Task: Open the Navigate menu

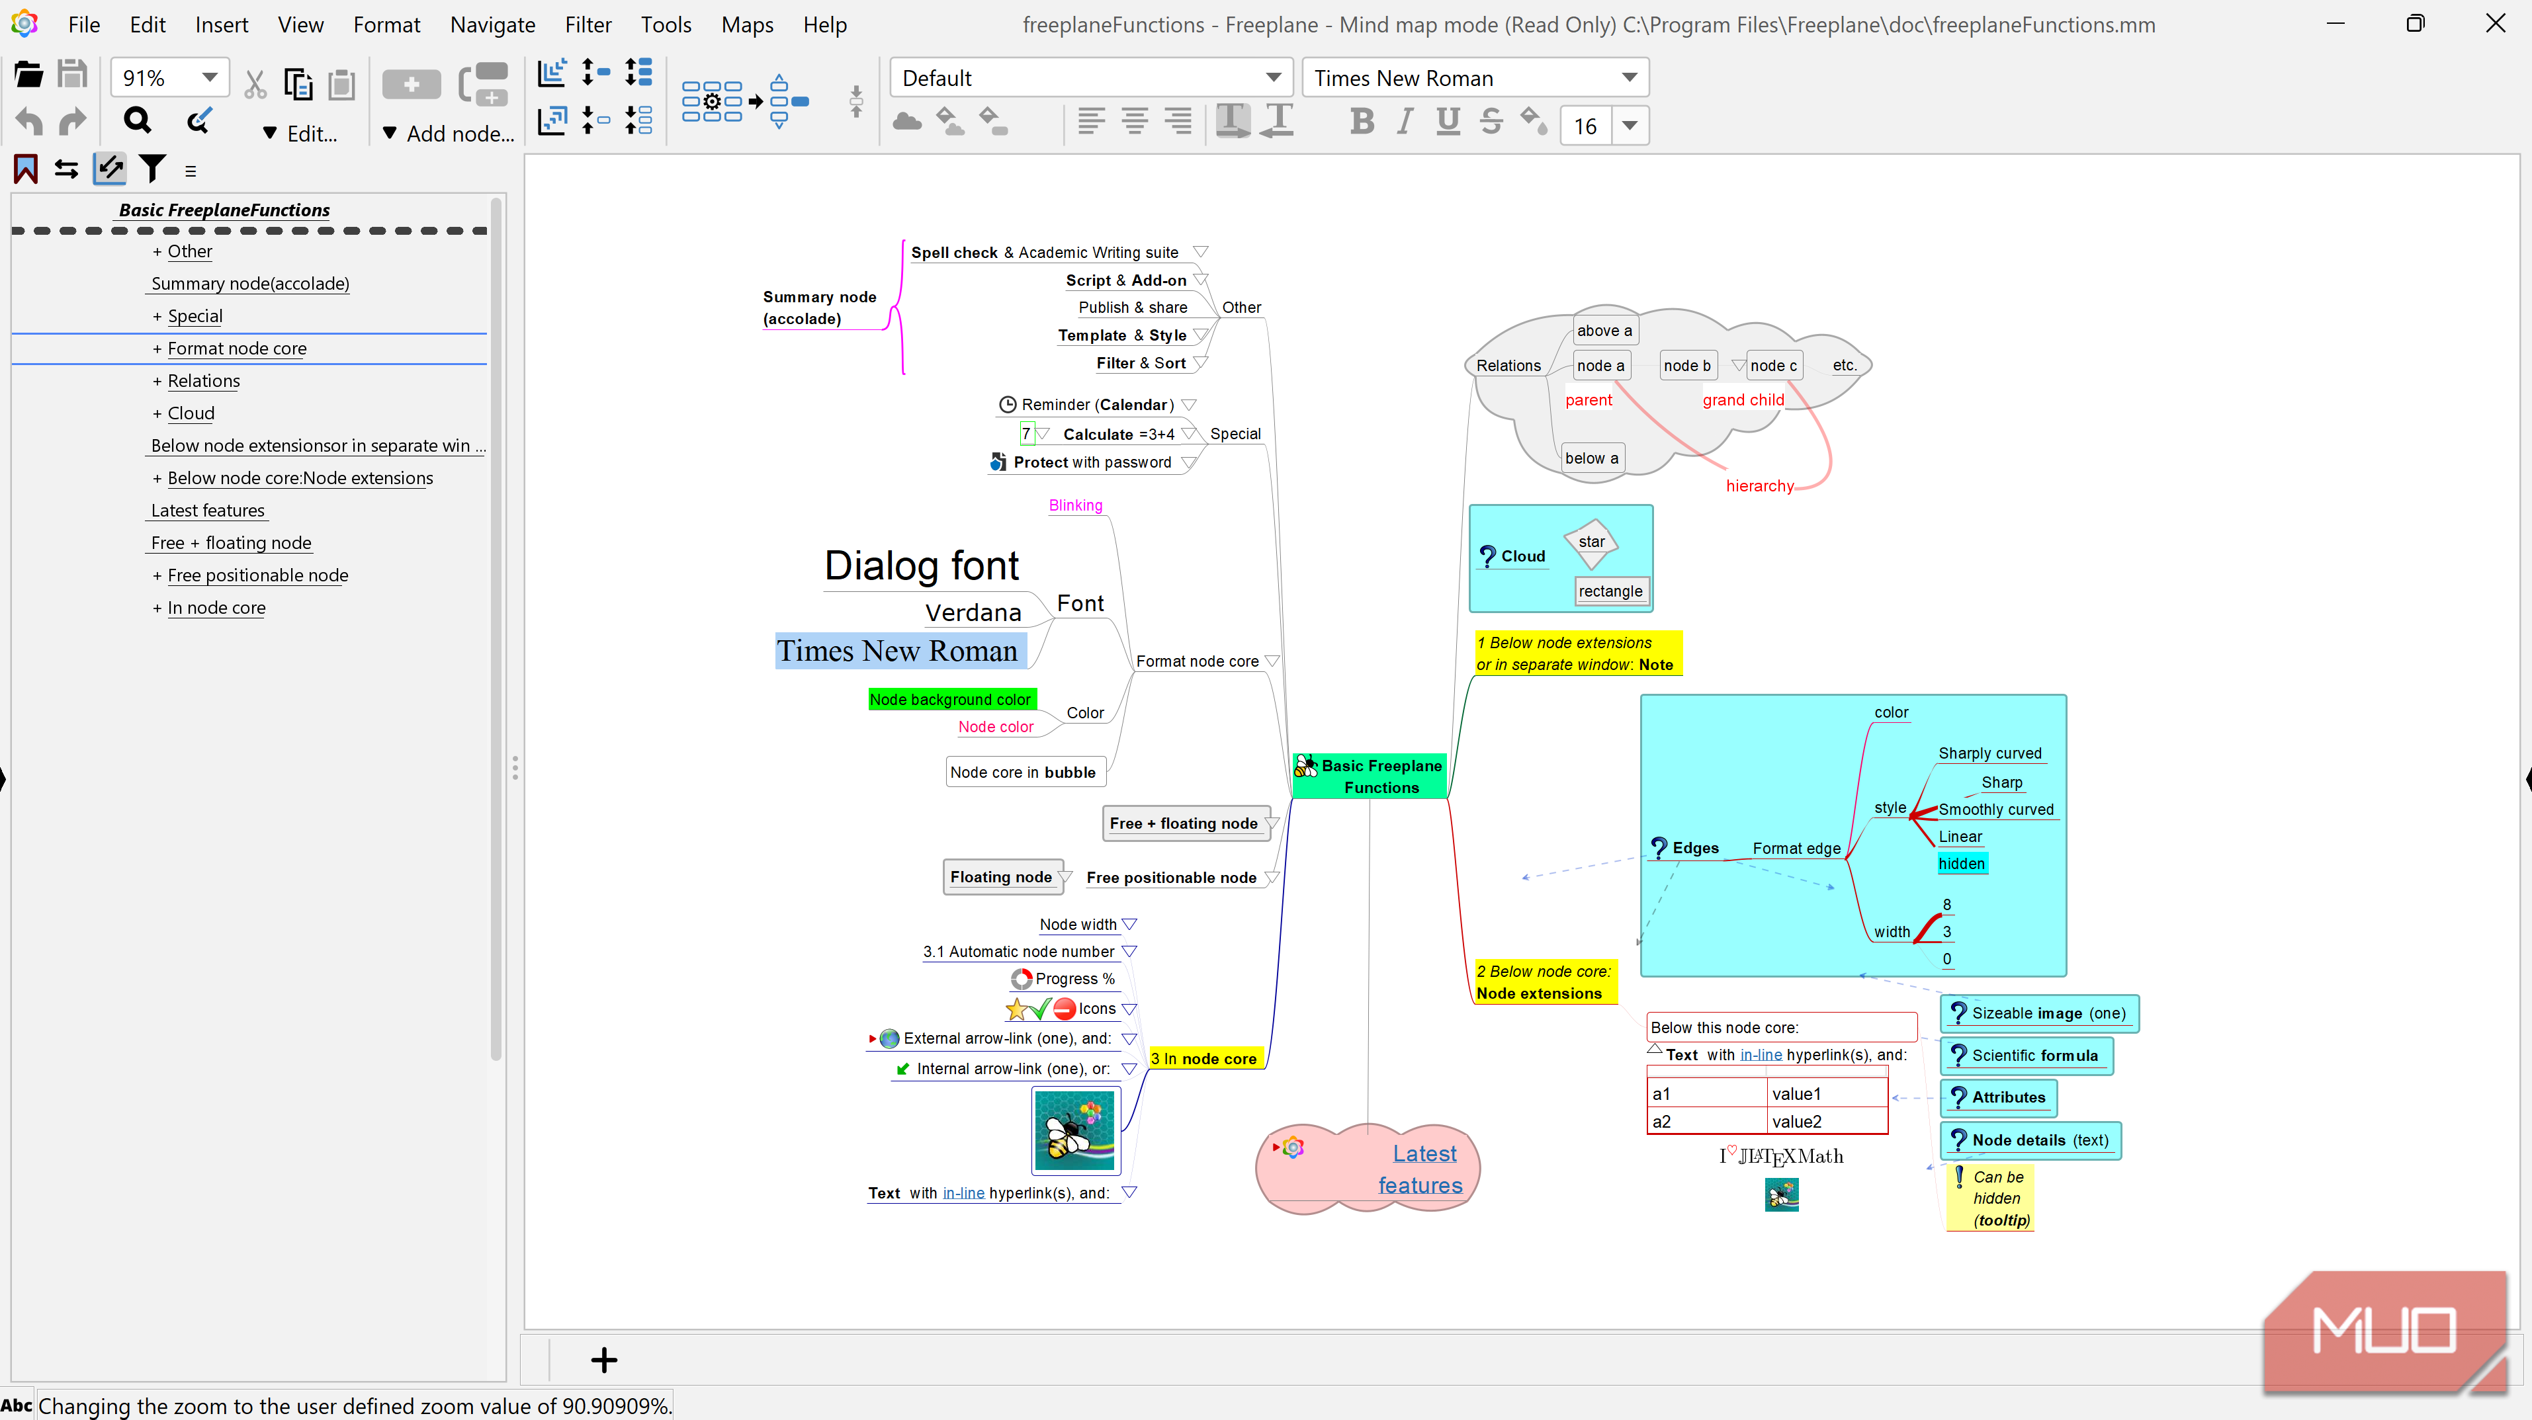Action: point(492,24)
